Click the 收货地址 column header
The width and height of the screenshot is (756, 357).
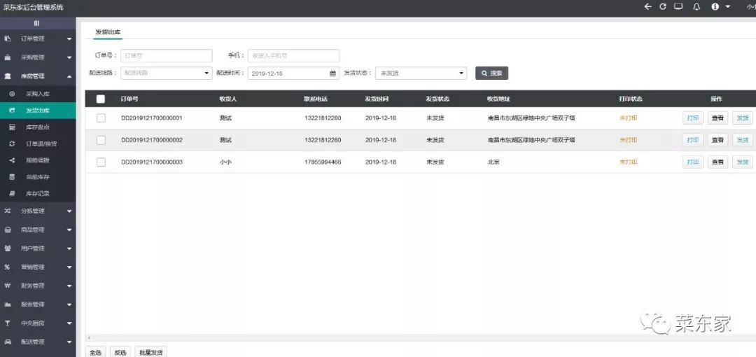(x=498, y=99)
